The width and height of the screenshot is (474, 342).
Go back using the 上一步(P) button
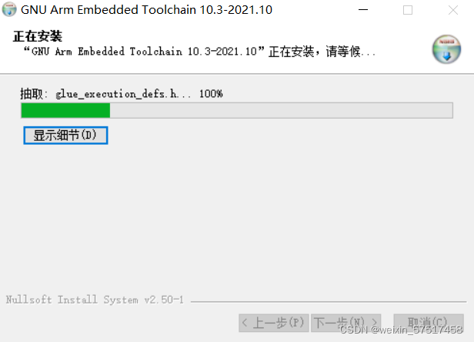tap(274, 323)
